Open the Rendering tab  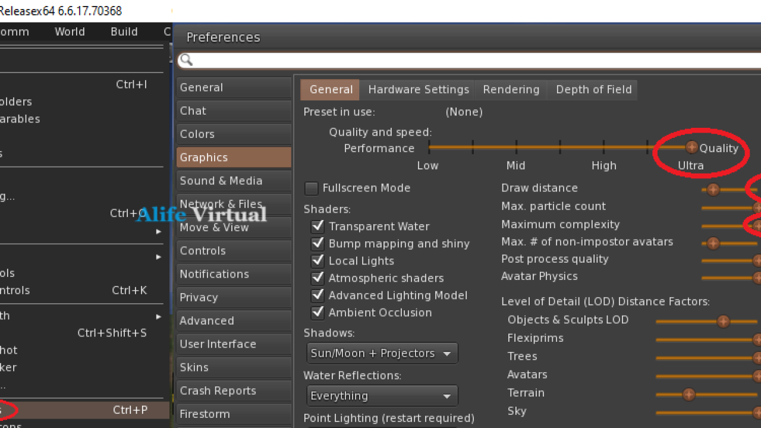click(511, 90)
